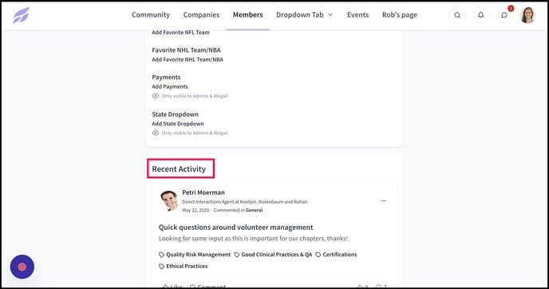The image size is (549, 289).
Task: Open the notifications bell icon
Action: coord(480,15)
